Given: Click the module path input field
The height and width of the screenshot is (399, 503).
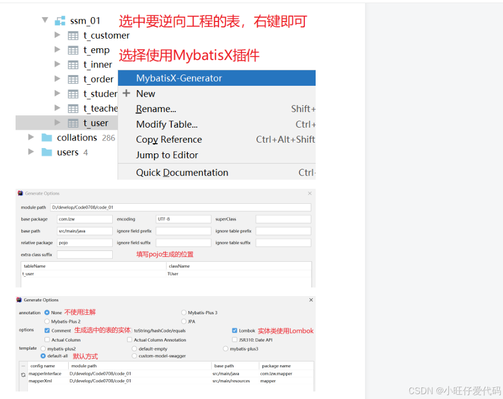Looking at the screenshot, I should pos(180,208).
